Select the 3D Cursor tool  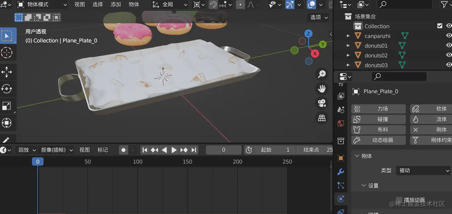coord(7,53)
